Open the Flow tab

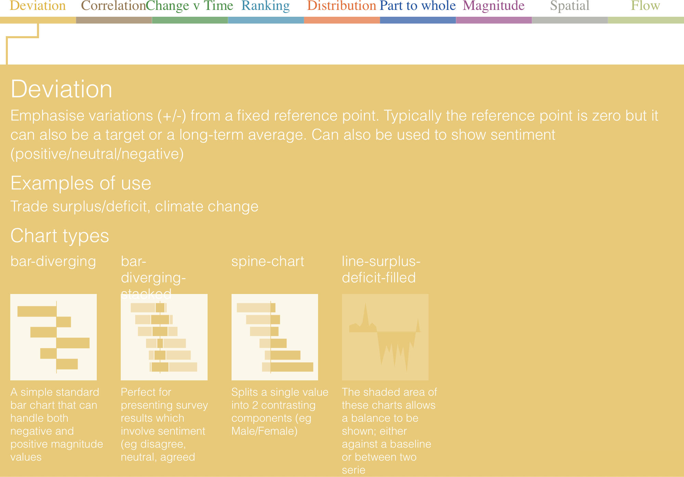coord(645,6)
